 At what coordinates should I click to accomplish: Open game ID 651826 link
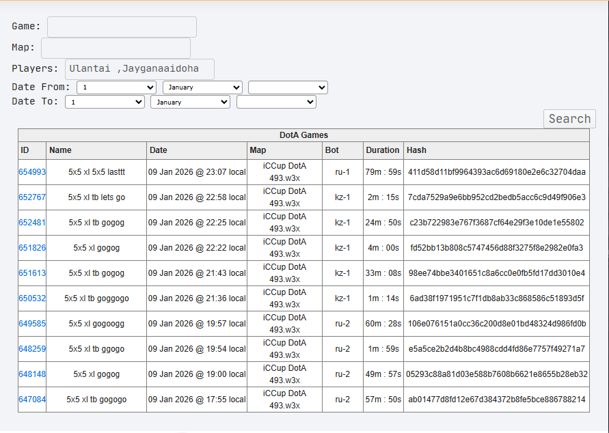pos(32,248)
